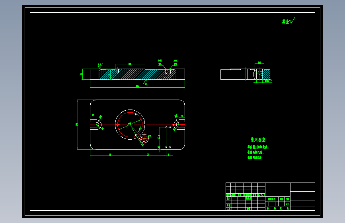Select overall length dimension under front section
The height and width of the screenshot is (223, 345).
138,87
